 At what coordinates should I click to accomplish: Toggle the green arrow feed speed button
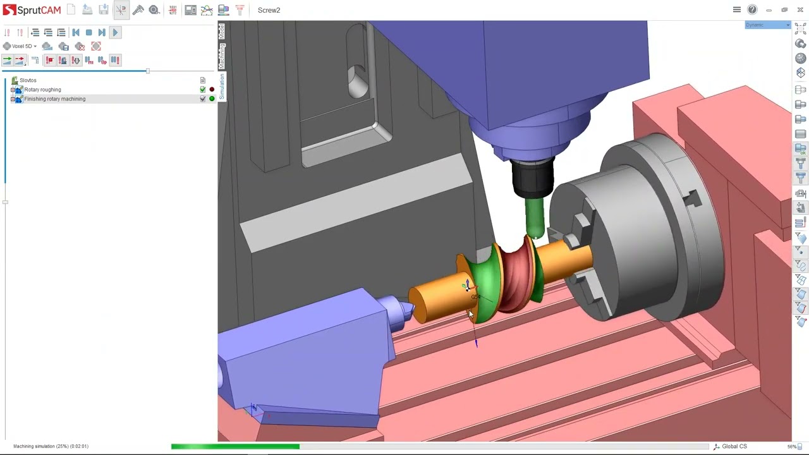[7, 60]
